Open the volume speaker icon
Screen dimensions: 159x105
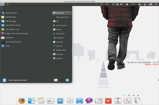[x=121, y=4]
